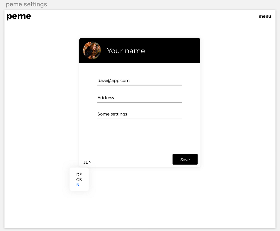Choose GB from the language list

pos(79,180)
